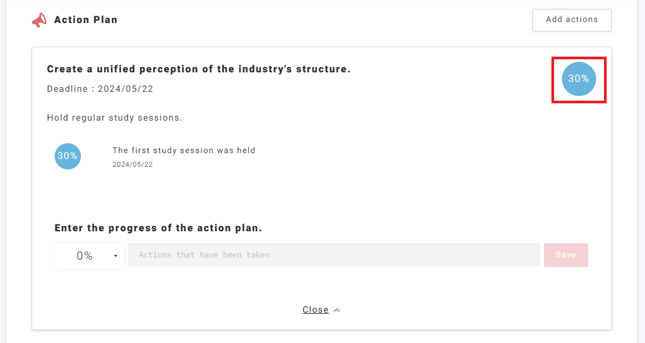This screenshot has height=343, width=645.
Task: Collapse the action plan using the Close link
Action: point(315,310)
